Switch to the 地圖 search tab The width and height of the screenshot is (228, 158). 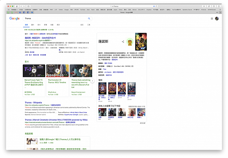[52, 25]
